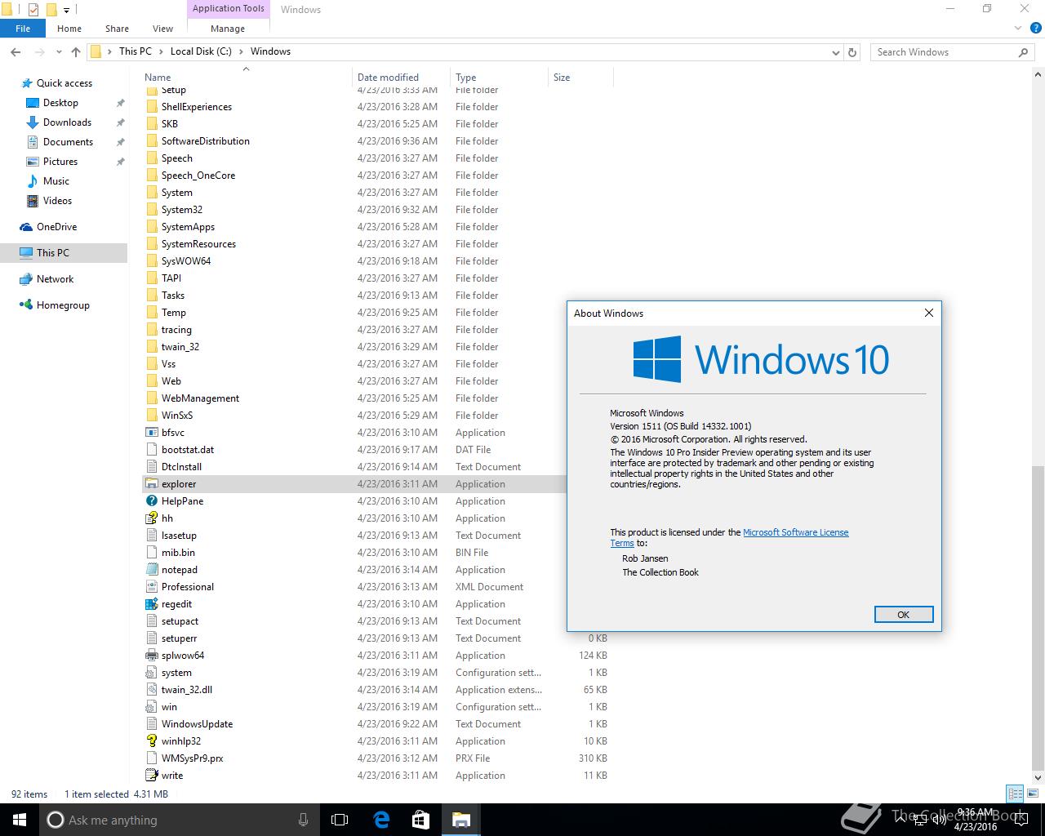Expand the address bar history dropdown
1045x836 pixels.
point(835,52)
